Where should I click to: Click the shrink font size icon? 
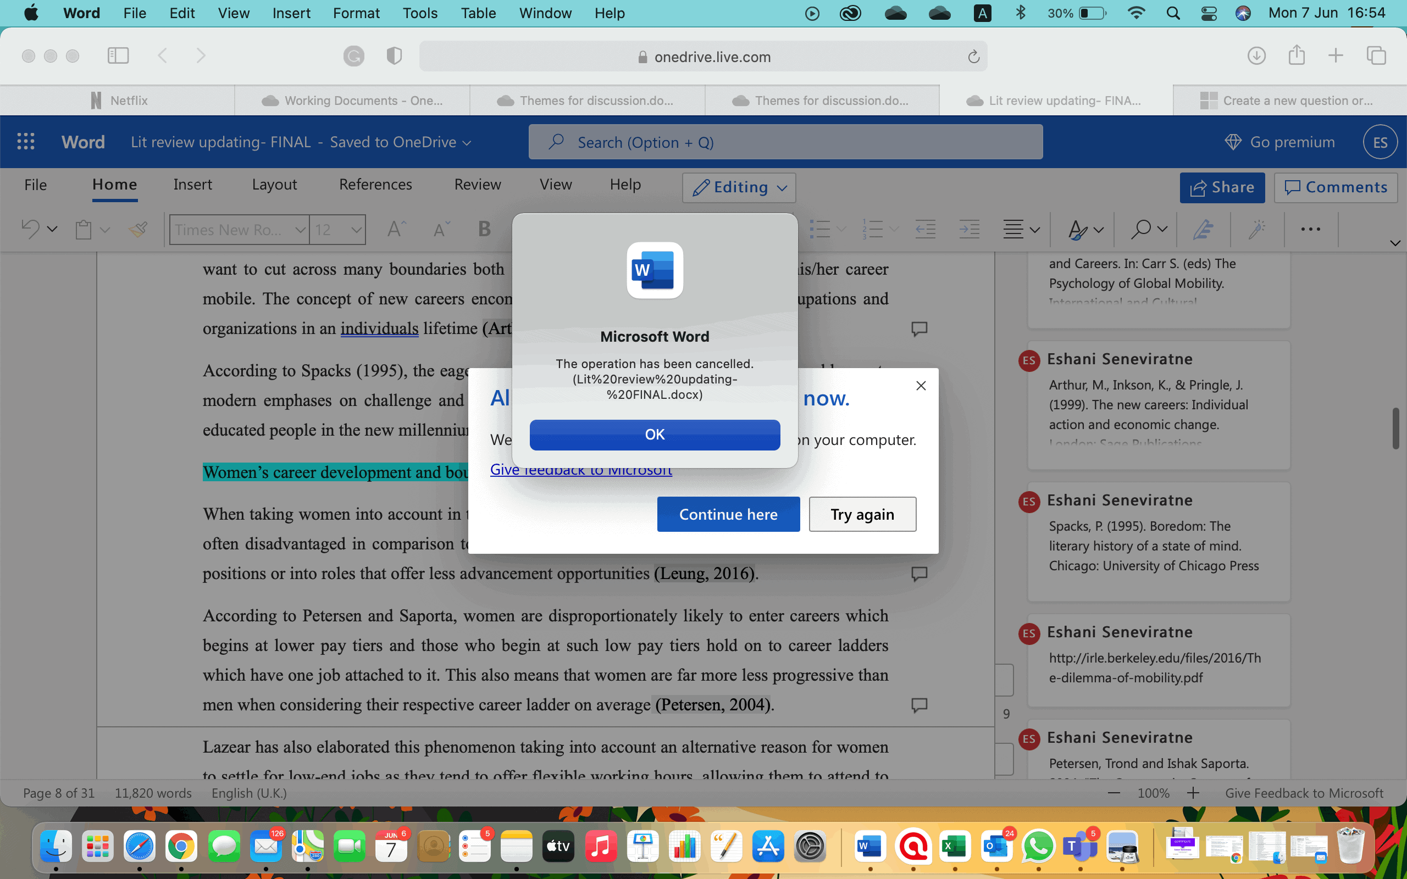(442, 229)
